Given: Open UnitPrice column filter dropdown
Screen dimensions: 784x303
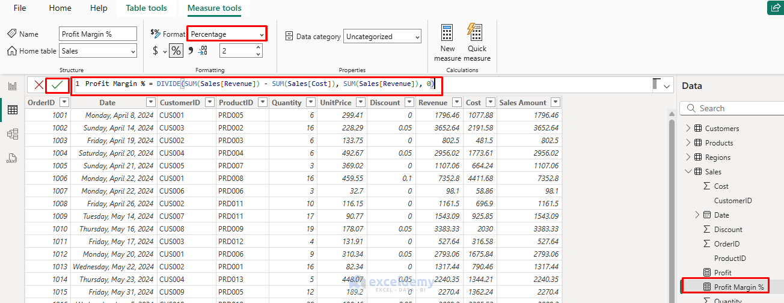Looking at the screenshot, I should coord(360,102).
